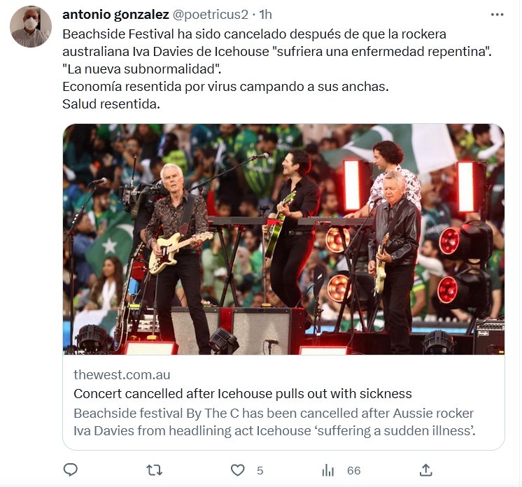Click the share upload arrow icon
Viewport: 522px width, 487px height.
[425, 470]
